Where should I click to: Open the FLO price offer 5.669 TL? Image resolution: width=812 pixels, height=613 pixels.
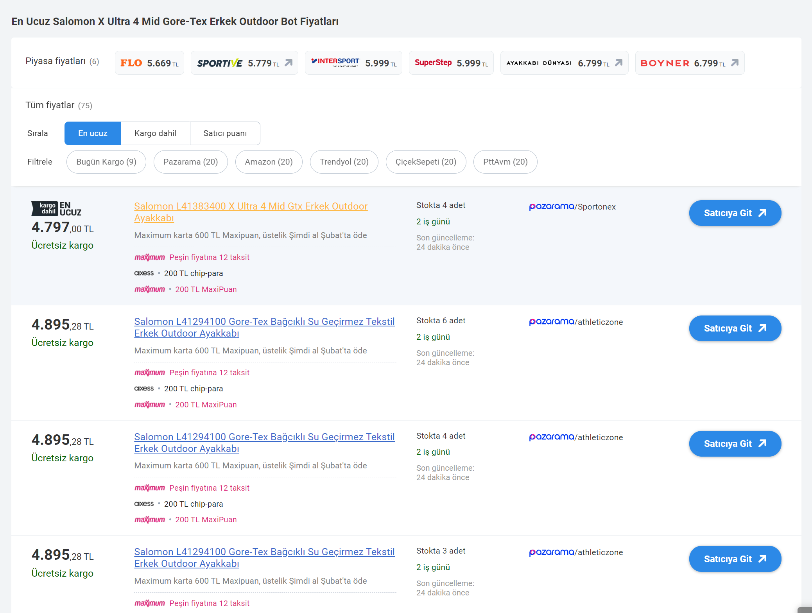click(x=149, y=63)
